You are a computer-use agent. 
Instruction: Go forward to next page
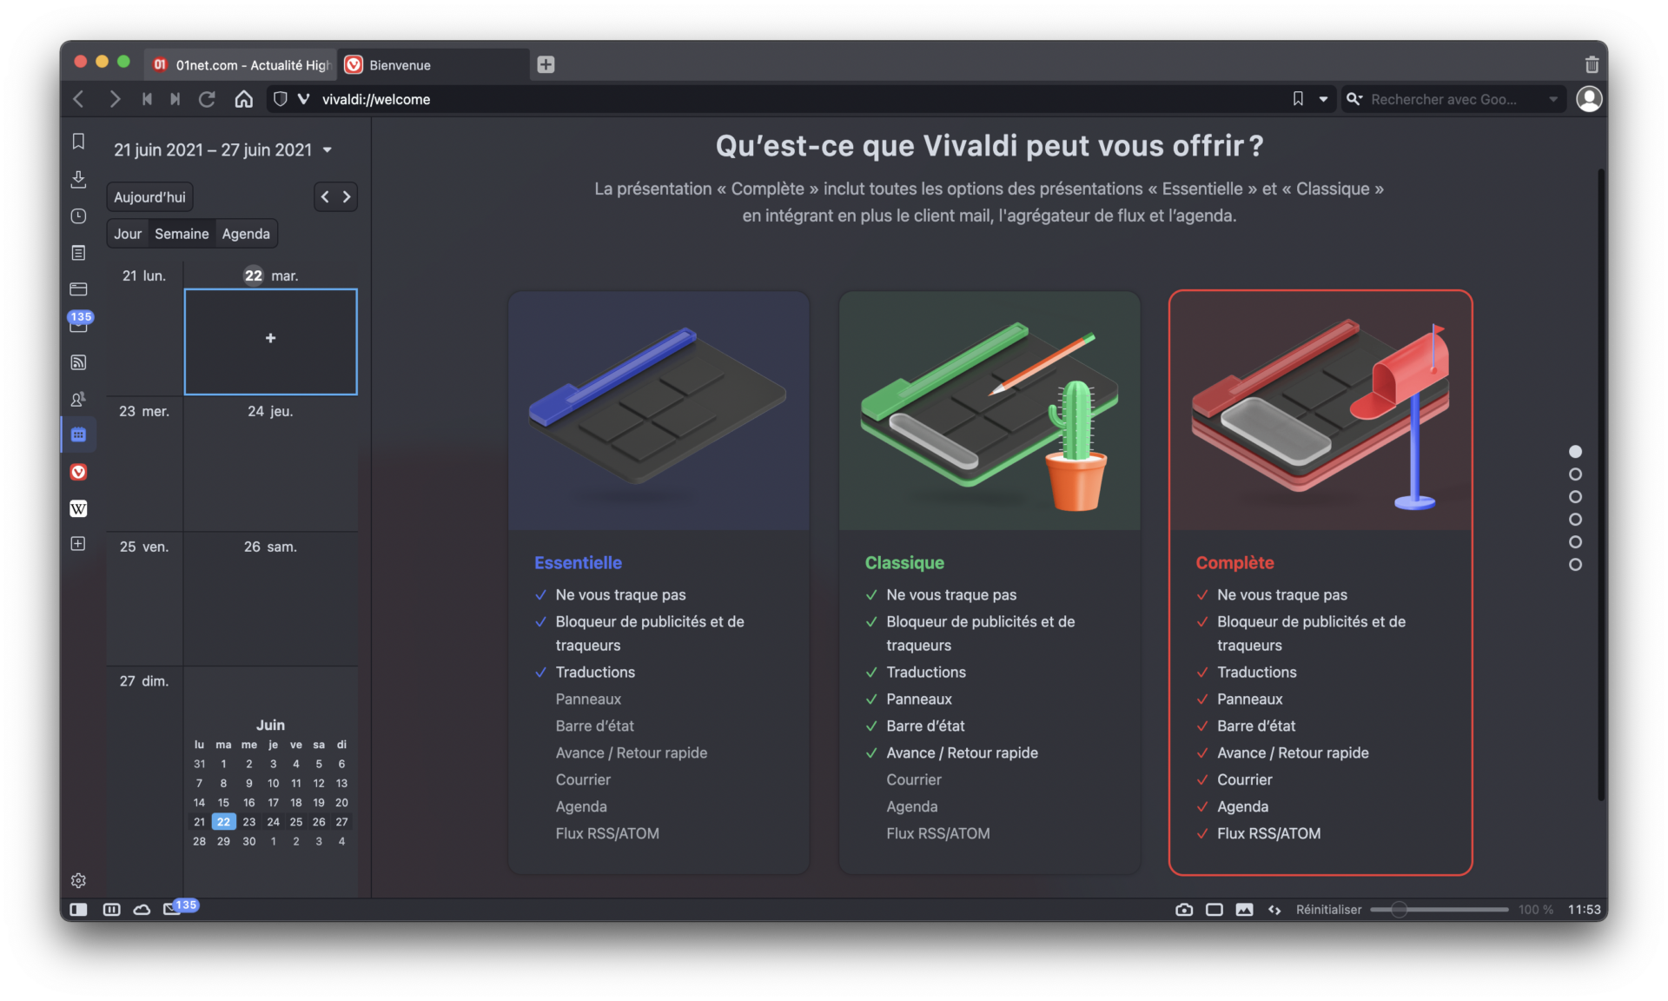[114, 99]
